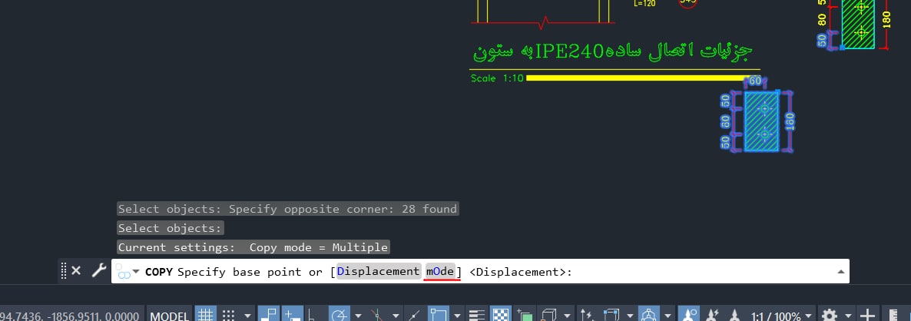The height and width of the screenshot is (321, 911).
Task: Expand command history with the up arrow
Action: click(x=840, y=272)
